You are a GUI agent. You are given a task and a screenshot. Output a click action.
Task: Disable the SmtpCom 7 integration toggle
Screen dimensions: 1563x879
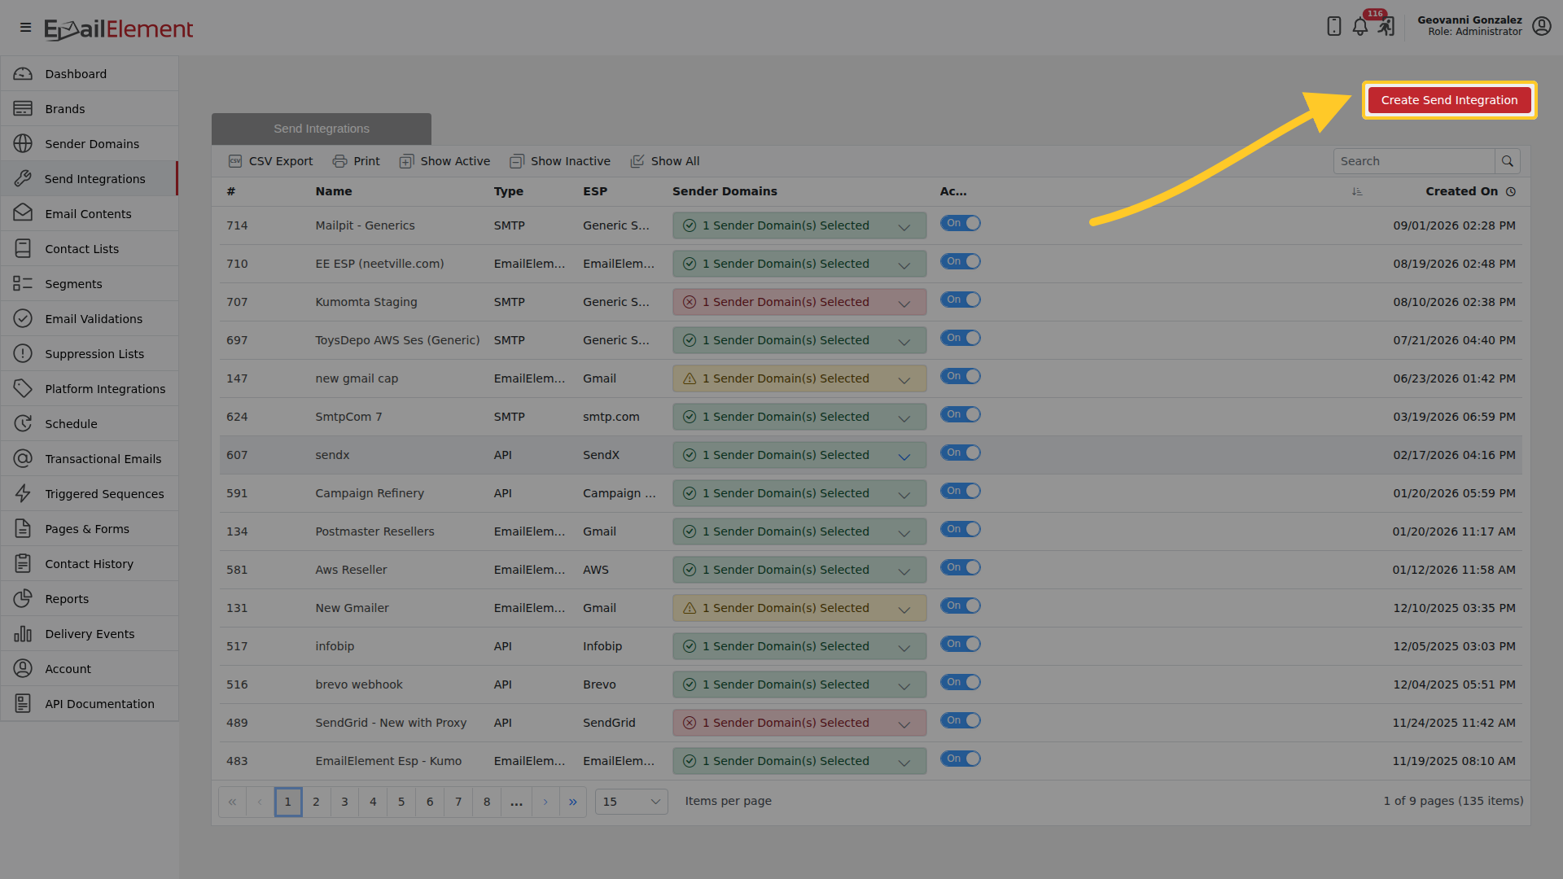point(961,414)
